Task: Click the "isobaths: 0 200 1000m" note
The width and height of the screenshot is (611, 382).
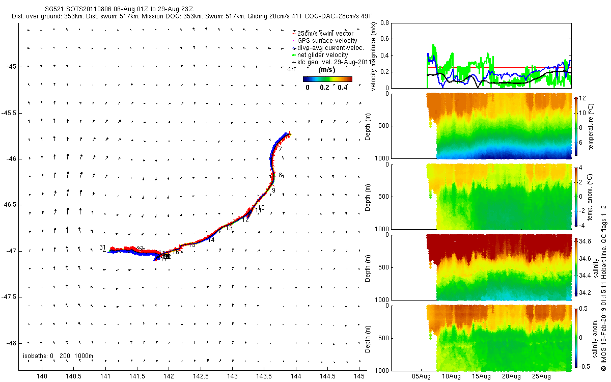Action: tap(58, 356)
